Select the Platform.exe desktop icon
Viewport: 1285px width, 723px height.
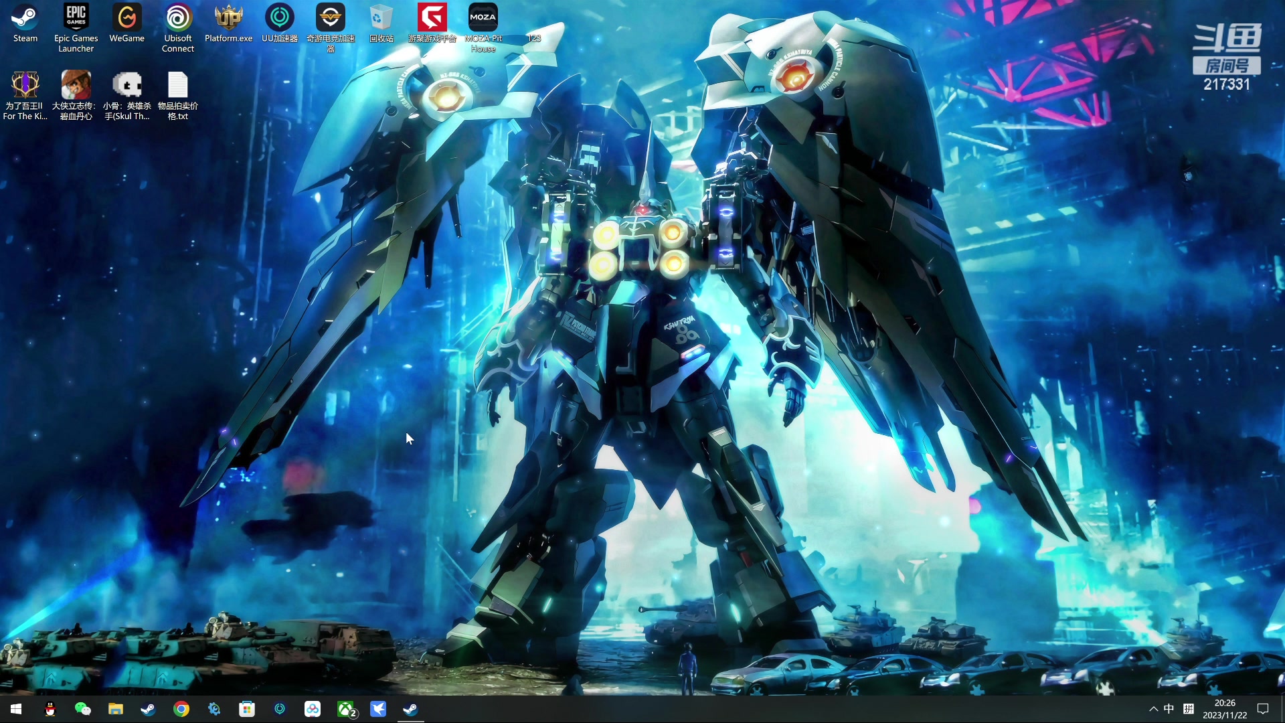[229, 24]
